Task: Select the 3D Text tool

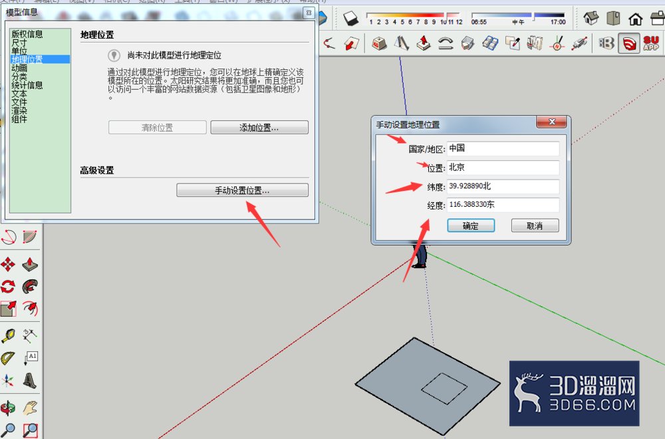Action: click(30, 380)
